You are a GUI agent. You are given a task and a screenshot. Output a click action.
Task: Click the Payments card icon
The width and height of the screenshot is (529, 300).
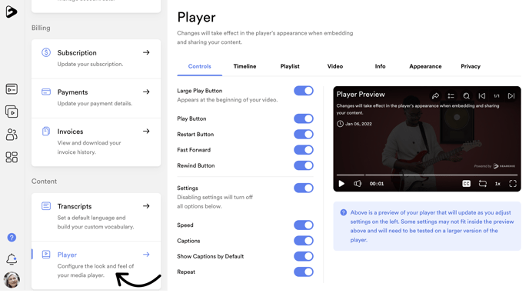click(x=46, y=92)
